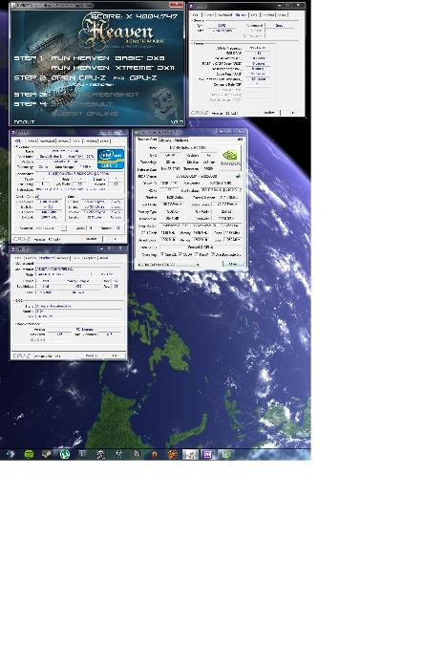Run Heaven 'Basic' DX9 benchmark

click(x=107, y=58)
